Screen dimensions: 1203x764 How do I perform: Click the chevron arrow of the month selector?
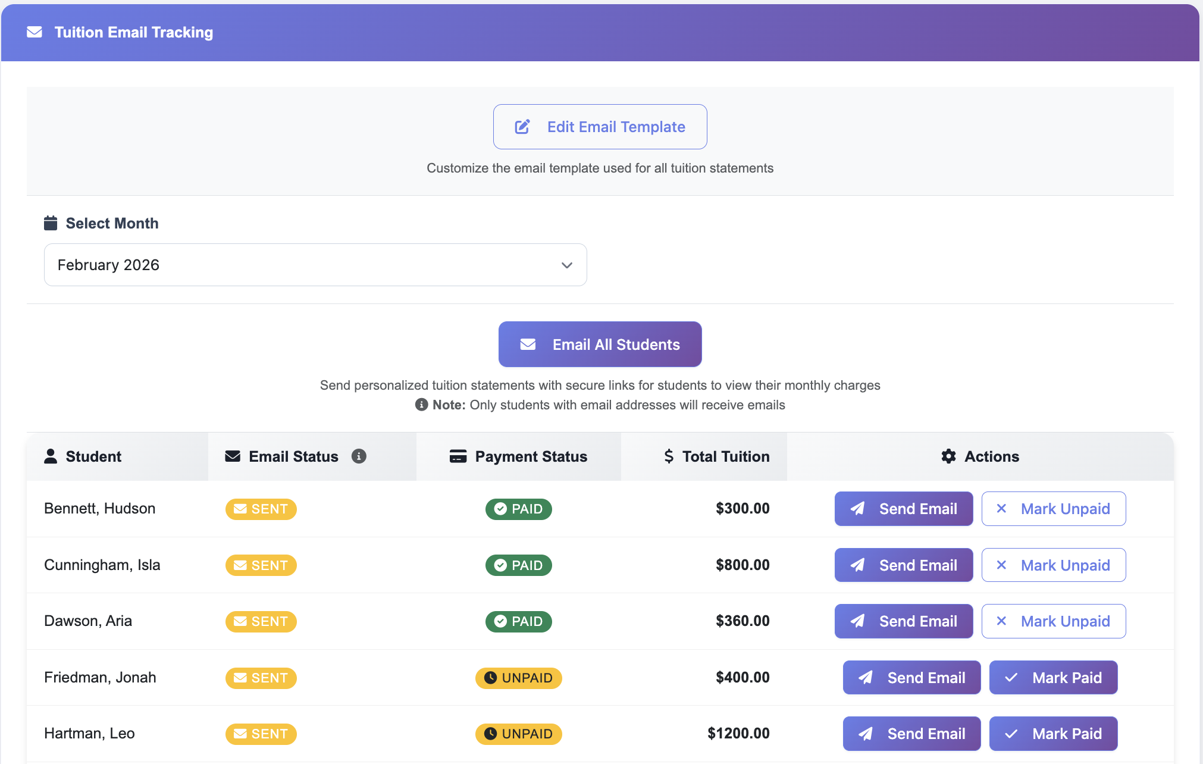(566, 265)
